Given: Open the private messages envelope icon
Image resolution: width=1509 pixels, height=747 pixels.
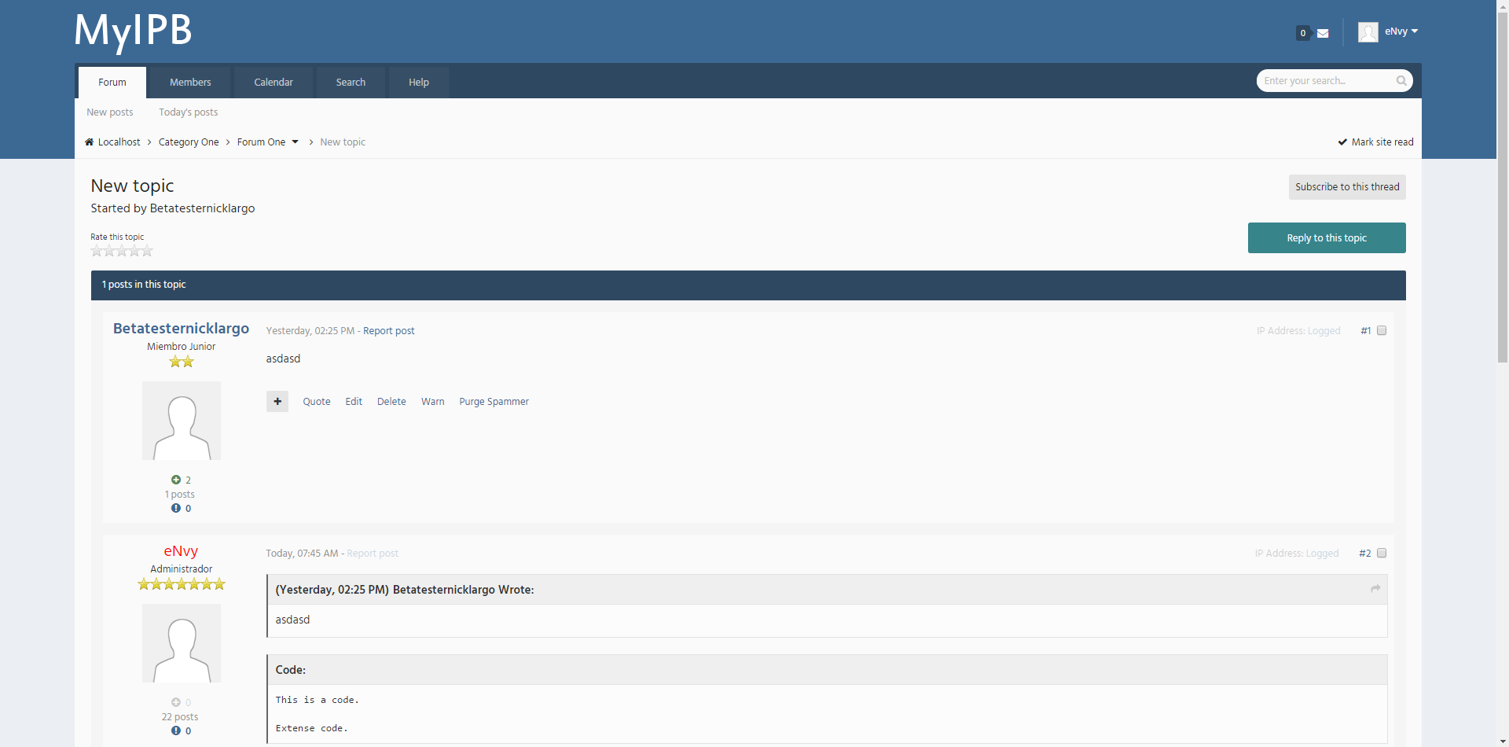Looking at the screenshot, I should [1323, 33].
